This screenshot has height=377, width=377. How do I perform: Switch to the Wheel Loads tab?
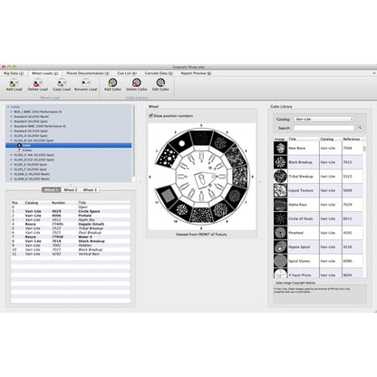pyautogui.click(x=44, y=73)
